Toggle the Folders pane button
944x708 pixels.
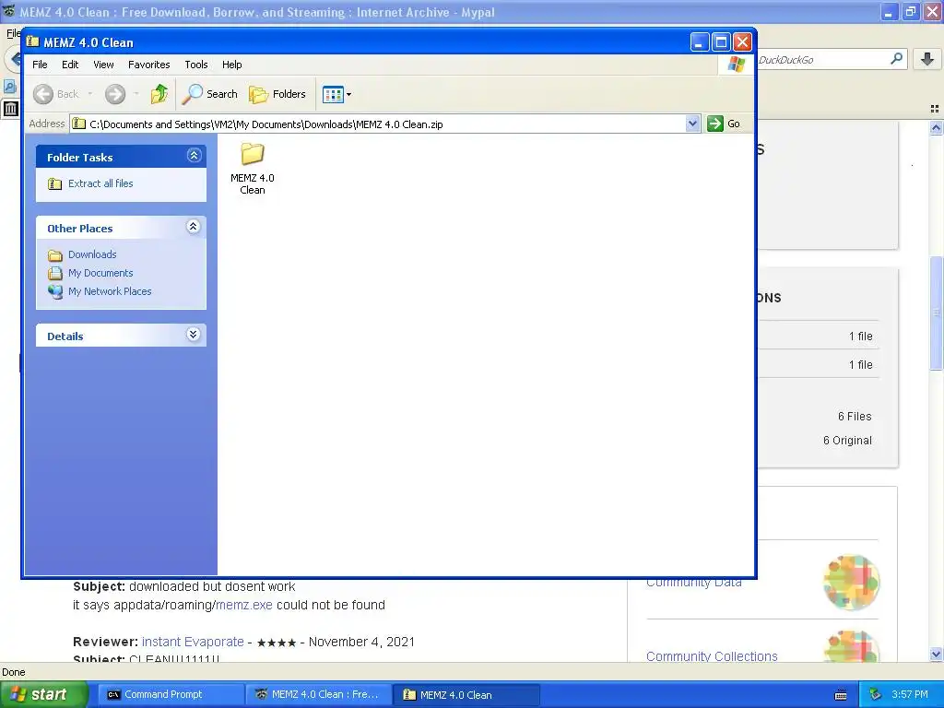coord(277,94)
